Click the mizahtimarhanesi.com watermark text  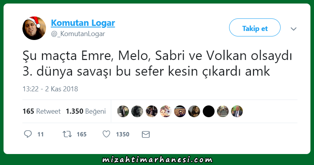pyautogui.click(x=157, y=160)
